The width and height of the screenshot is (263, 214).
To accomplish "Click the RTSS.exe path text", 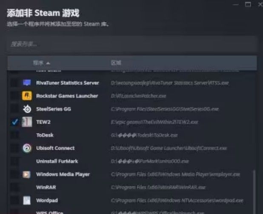I will [x=170, y=83].
